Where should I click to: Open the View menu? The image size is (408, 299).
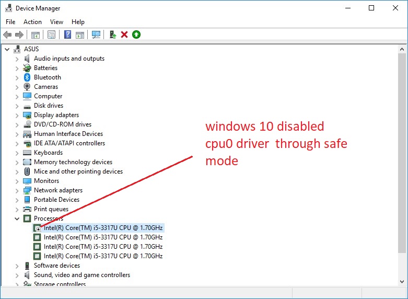tap(56, 22)
